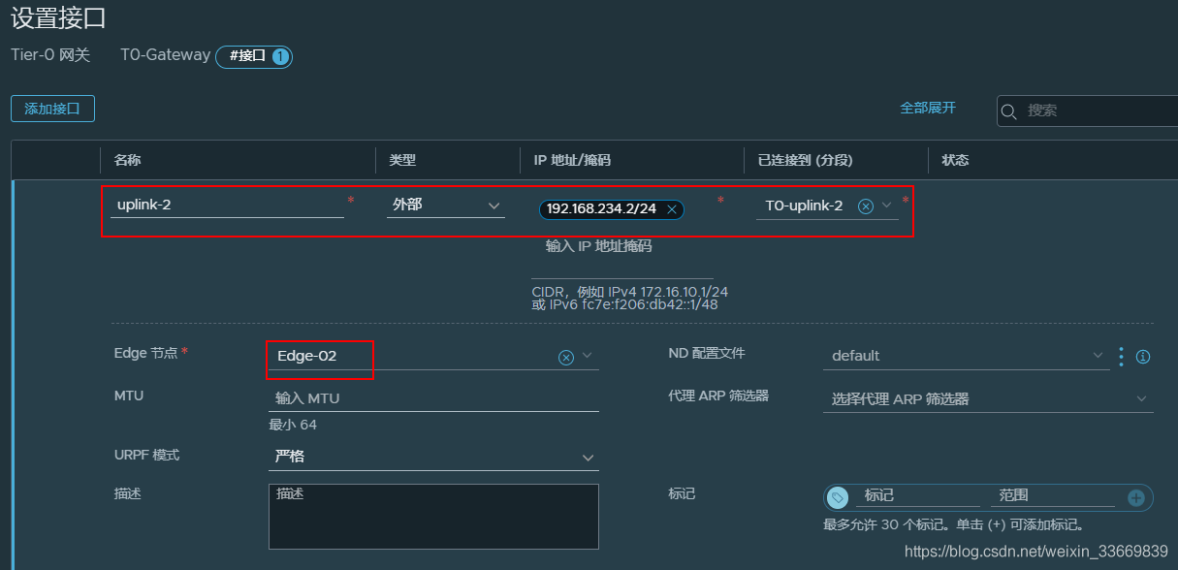Click the Name (名称) column header

127,160
